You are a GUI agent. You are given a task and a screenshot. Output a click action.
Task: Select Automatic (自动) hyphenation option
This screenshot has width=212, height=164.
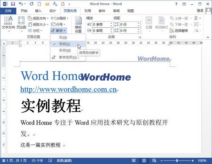tap(68, 44)
